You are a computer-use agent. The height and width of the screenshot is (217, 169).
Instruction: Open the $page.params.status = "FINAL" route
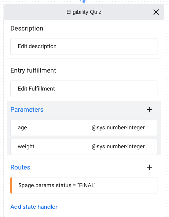[84, 185]
